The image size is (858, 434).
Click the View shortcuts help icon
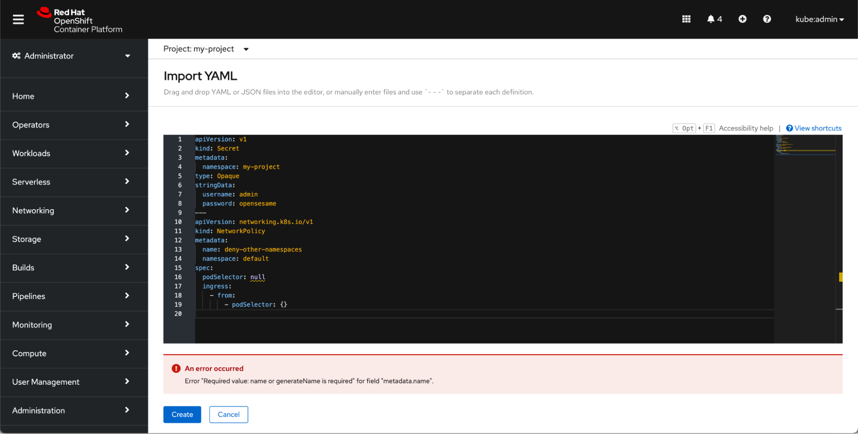[789, 128]
